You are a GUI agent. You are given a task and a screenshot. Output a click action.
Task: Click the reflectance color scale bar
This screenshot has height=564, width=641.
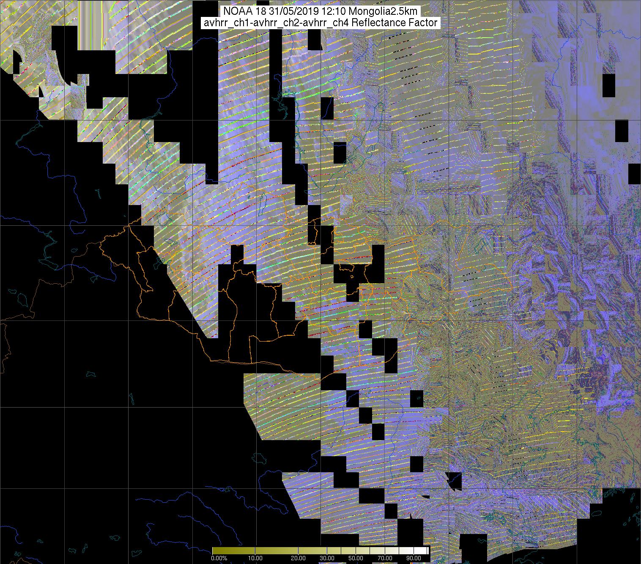click(x=320, y=550)
